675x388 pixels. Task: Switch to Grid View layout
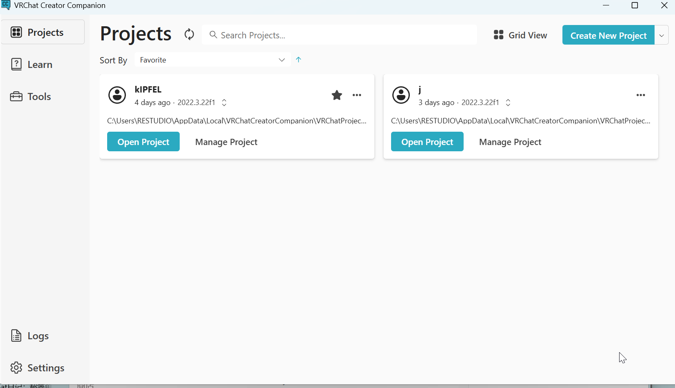pyautogui.click(x=520, y=35)
